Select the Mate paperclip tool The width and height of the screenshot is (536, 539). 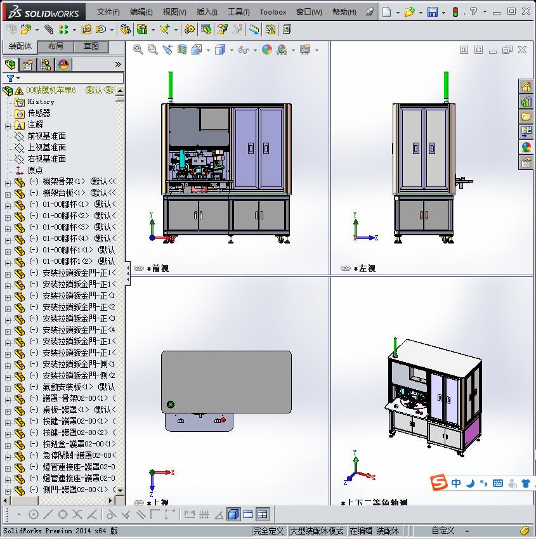[x=49, y=30]
